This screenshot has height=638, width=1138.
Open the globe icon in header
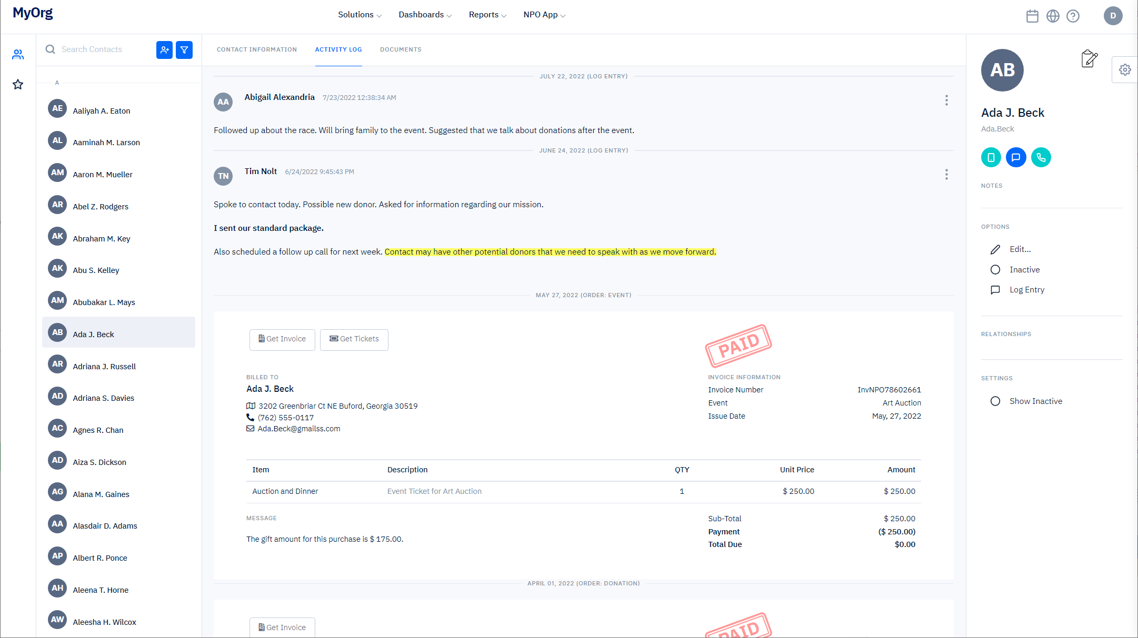[1053, 16]
